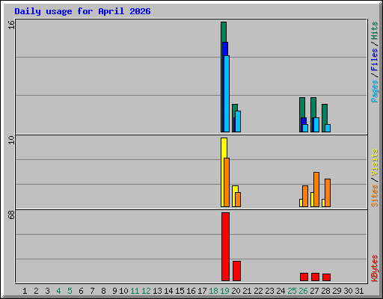Click the red KBytes bar for day 20
Viewport: 383px width, 299px height.
pos(236,271)
